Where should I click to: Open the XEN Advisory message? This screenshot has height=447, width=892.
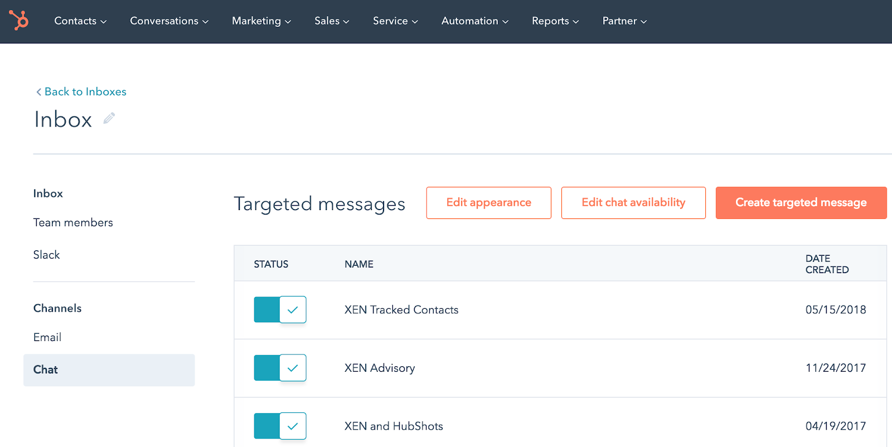click(x=380, y=368)
